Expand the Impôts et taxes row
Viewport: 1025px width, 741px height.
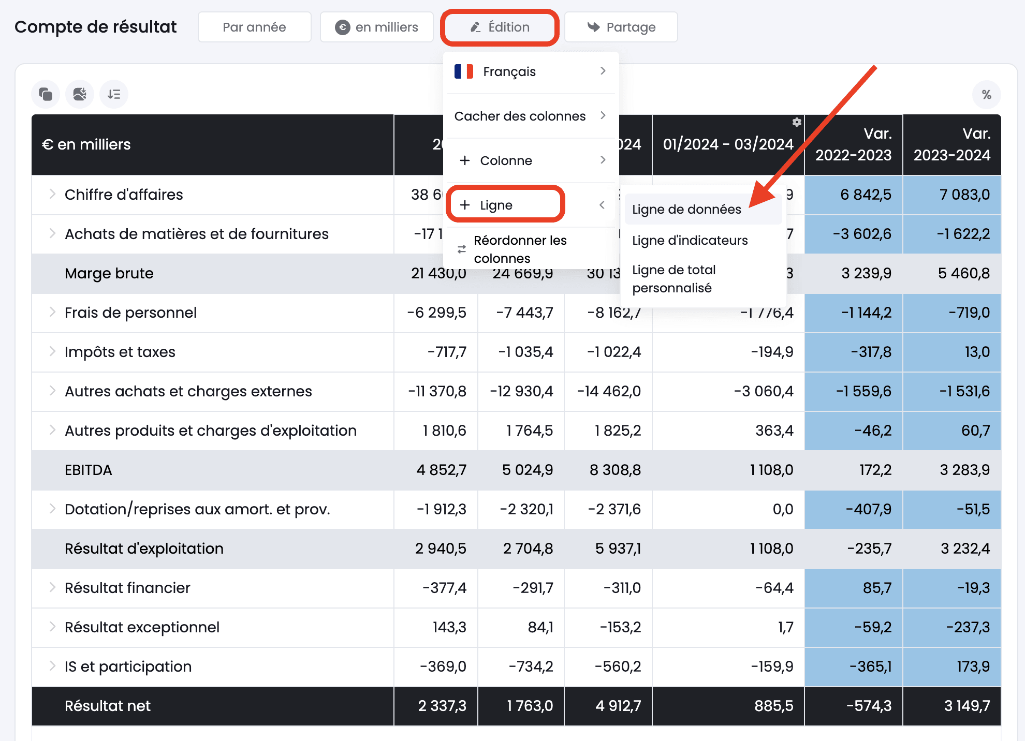point(52,351)
